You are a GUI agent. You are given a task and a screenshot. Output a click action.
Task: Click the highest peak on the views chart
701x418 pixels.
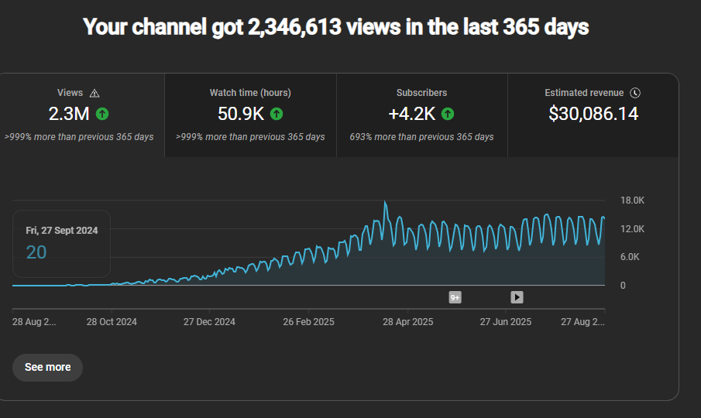385,203
